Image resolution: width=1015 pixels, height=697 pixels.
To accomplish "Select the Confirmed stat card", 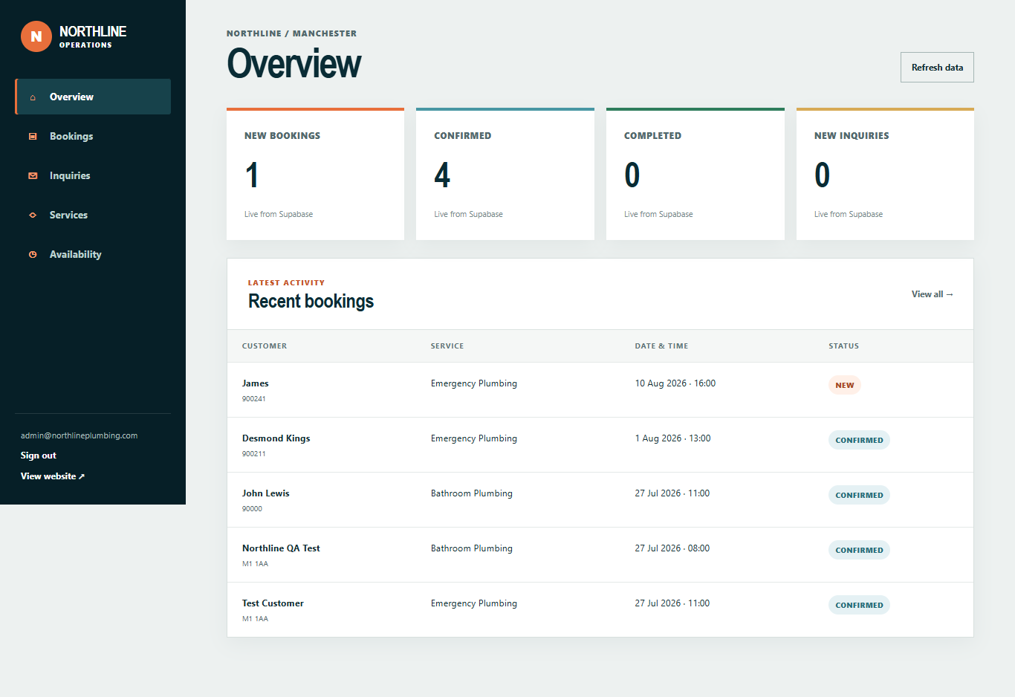I will tap(505, 174).
